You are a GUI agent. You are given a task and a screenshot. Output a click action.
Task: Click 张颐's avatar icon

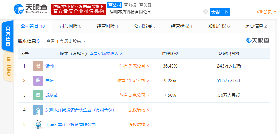point(38,66)
